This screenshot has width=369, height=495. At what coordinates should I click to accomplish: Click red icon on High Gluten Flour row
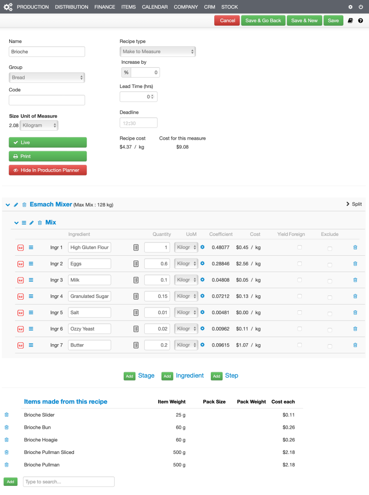[x=20, y=248]
